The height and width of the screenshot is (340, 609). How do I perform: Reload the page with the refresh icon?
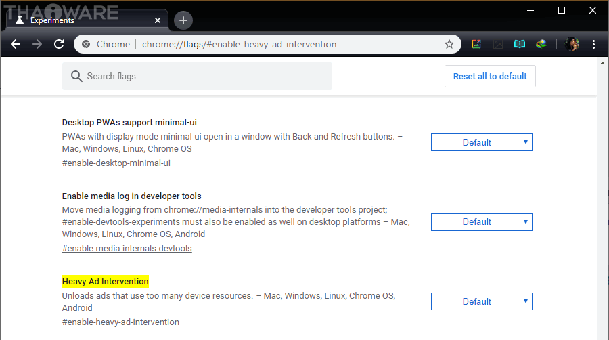tap(59, 44)
